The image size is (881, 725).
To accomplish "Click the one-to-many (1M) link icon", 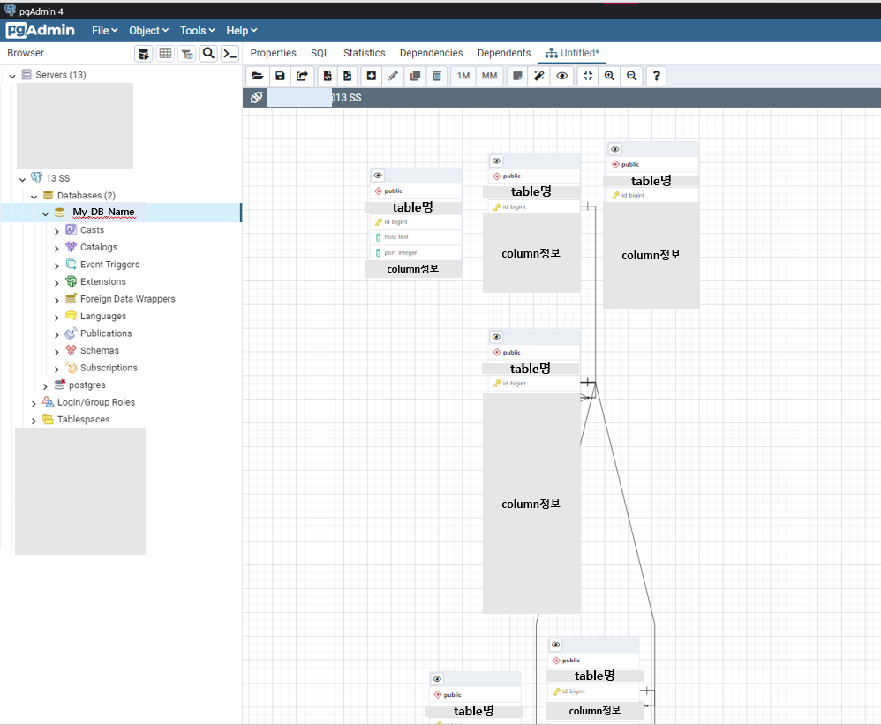I will (462, 76).
